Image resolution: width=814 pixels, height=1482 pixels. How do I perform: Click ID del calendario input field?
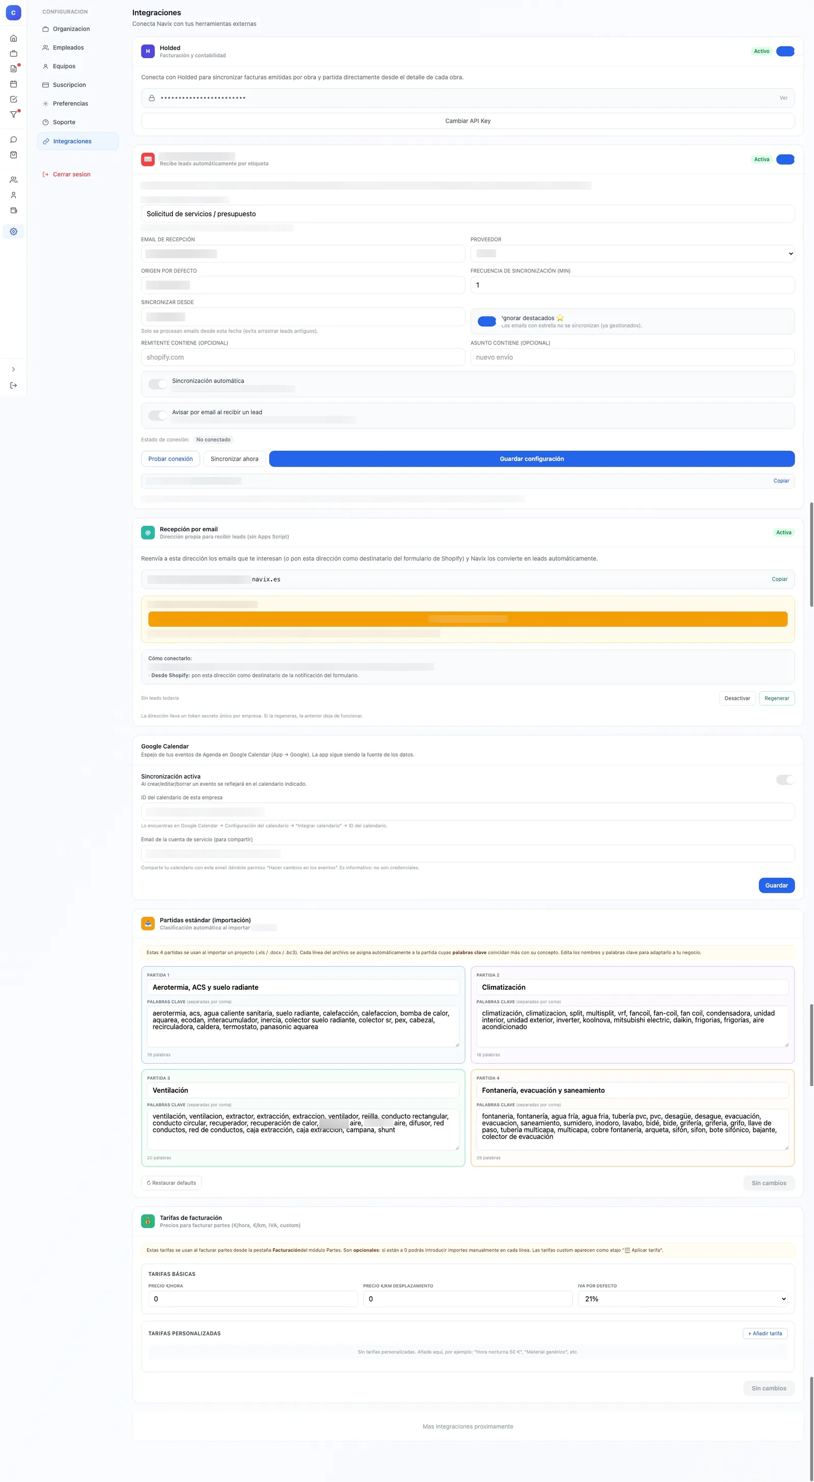point(468,812)
